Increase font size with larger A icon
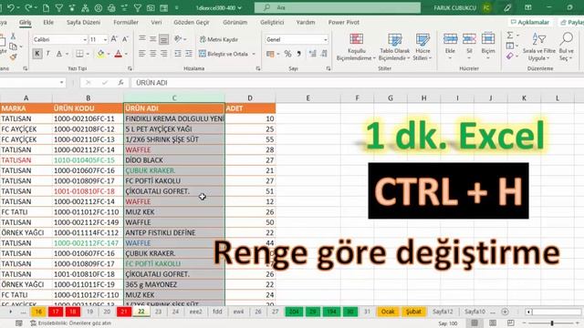The width and height of the screenshot is (584, 328). coord(114,39)
